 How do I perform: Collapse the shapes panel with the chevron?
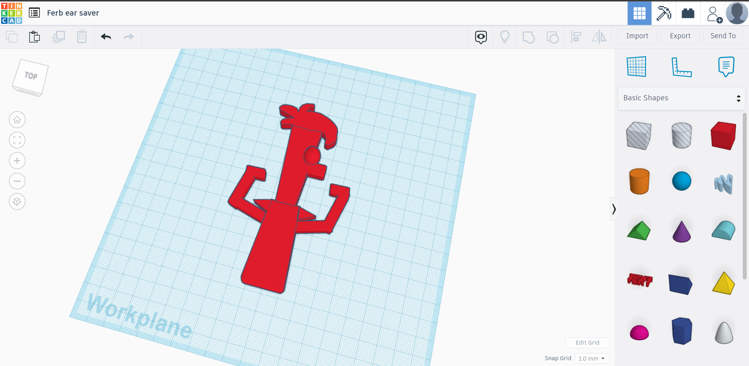614,209
